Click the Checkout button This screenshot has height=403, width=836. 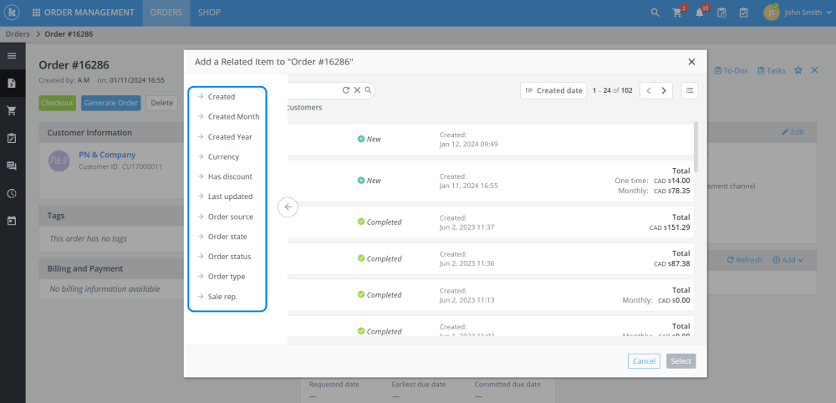click(57, 103)
